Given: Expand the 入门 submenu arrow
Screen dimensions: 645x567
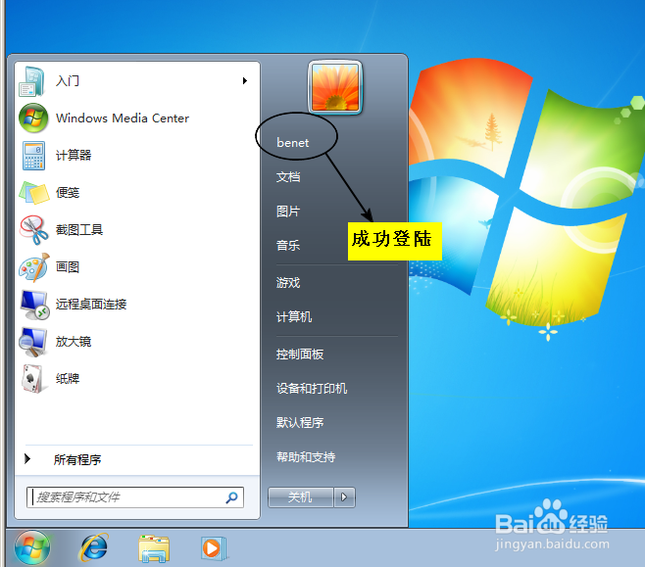Looking at the screenshot, I should point(245,81).
